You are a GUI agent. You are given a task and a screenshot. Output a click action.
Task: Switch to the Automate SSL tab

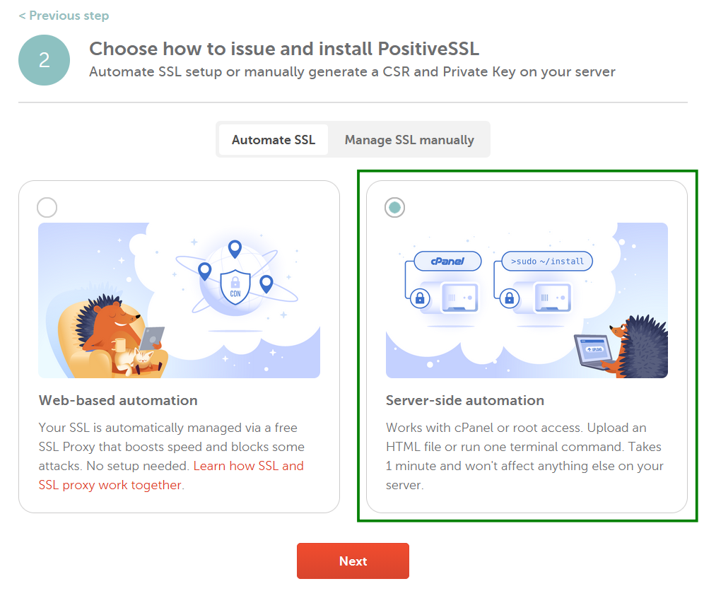click(x=274, y=139)
